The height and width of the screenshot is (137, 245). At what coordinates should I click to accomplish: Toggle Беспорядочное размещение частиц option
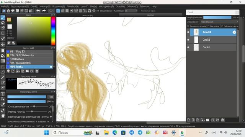pos(51,116)
